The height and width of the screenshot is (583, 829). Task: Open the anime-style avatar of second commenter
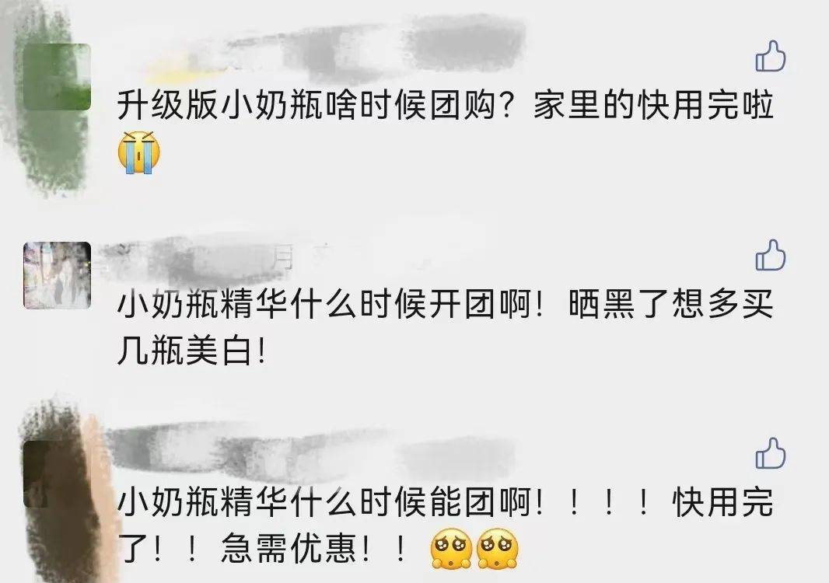tap(57, 275)
